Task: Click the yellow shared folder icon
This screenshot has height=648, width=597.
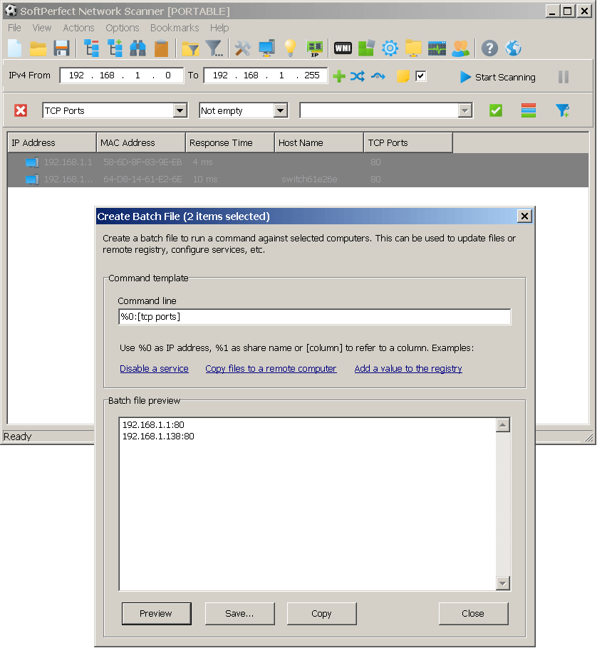Action: pyautogui.click(x=413, y=48)
